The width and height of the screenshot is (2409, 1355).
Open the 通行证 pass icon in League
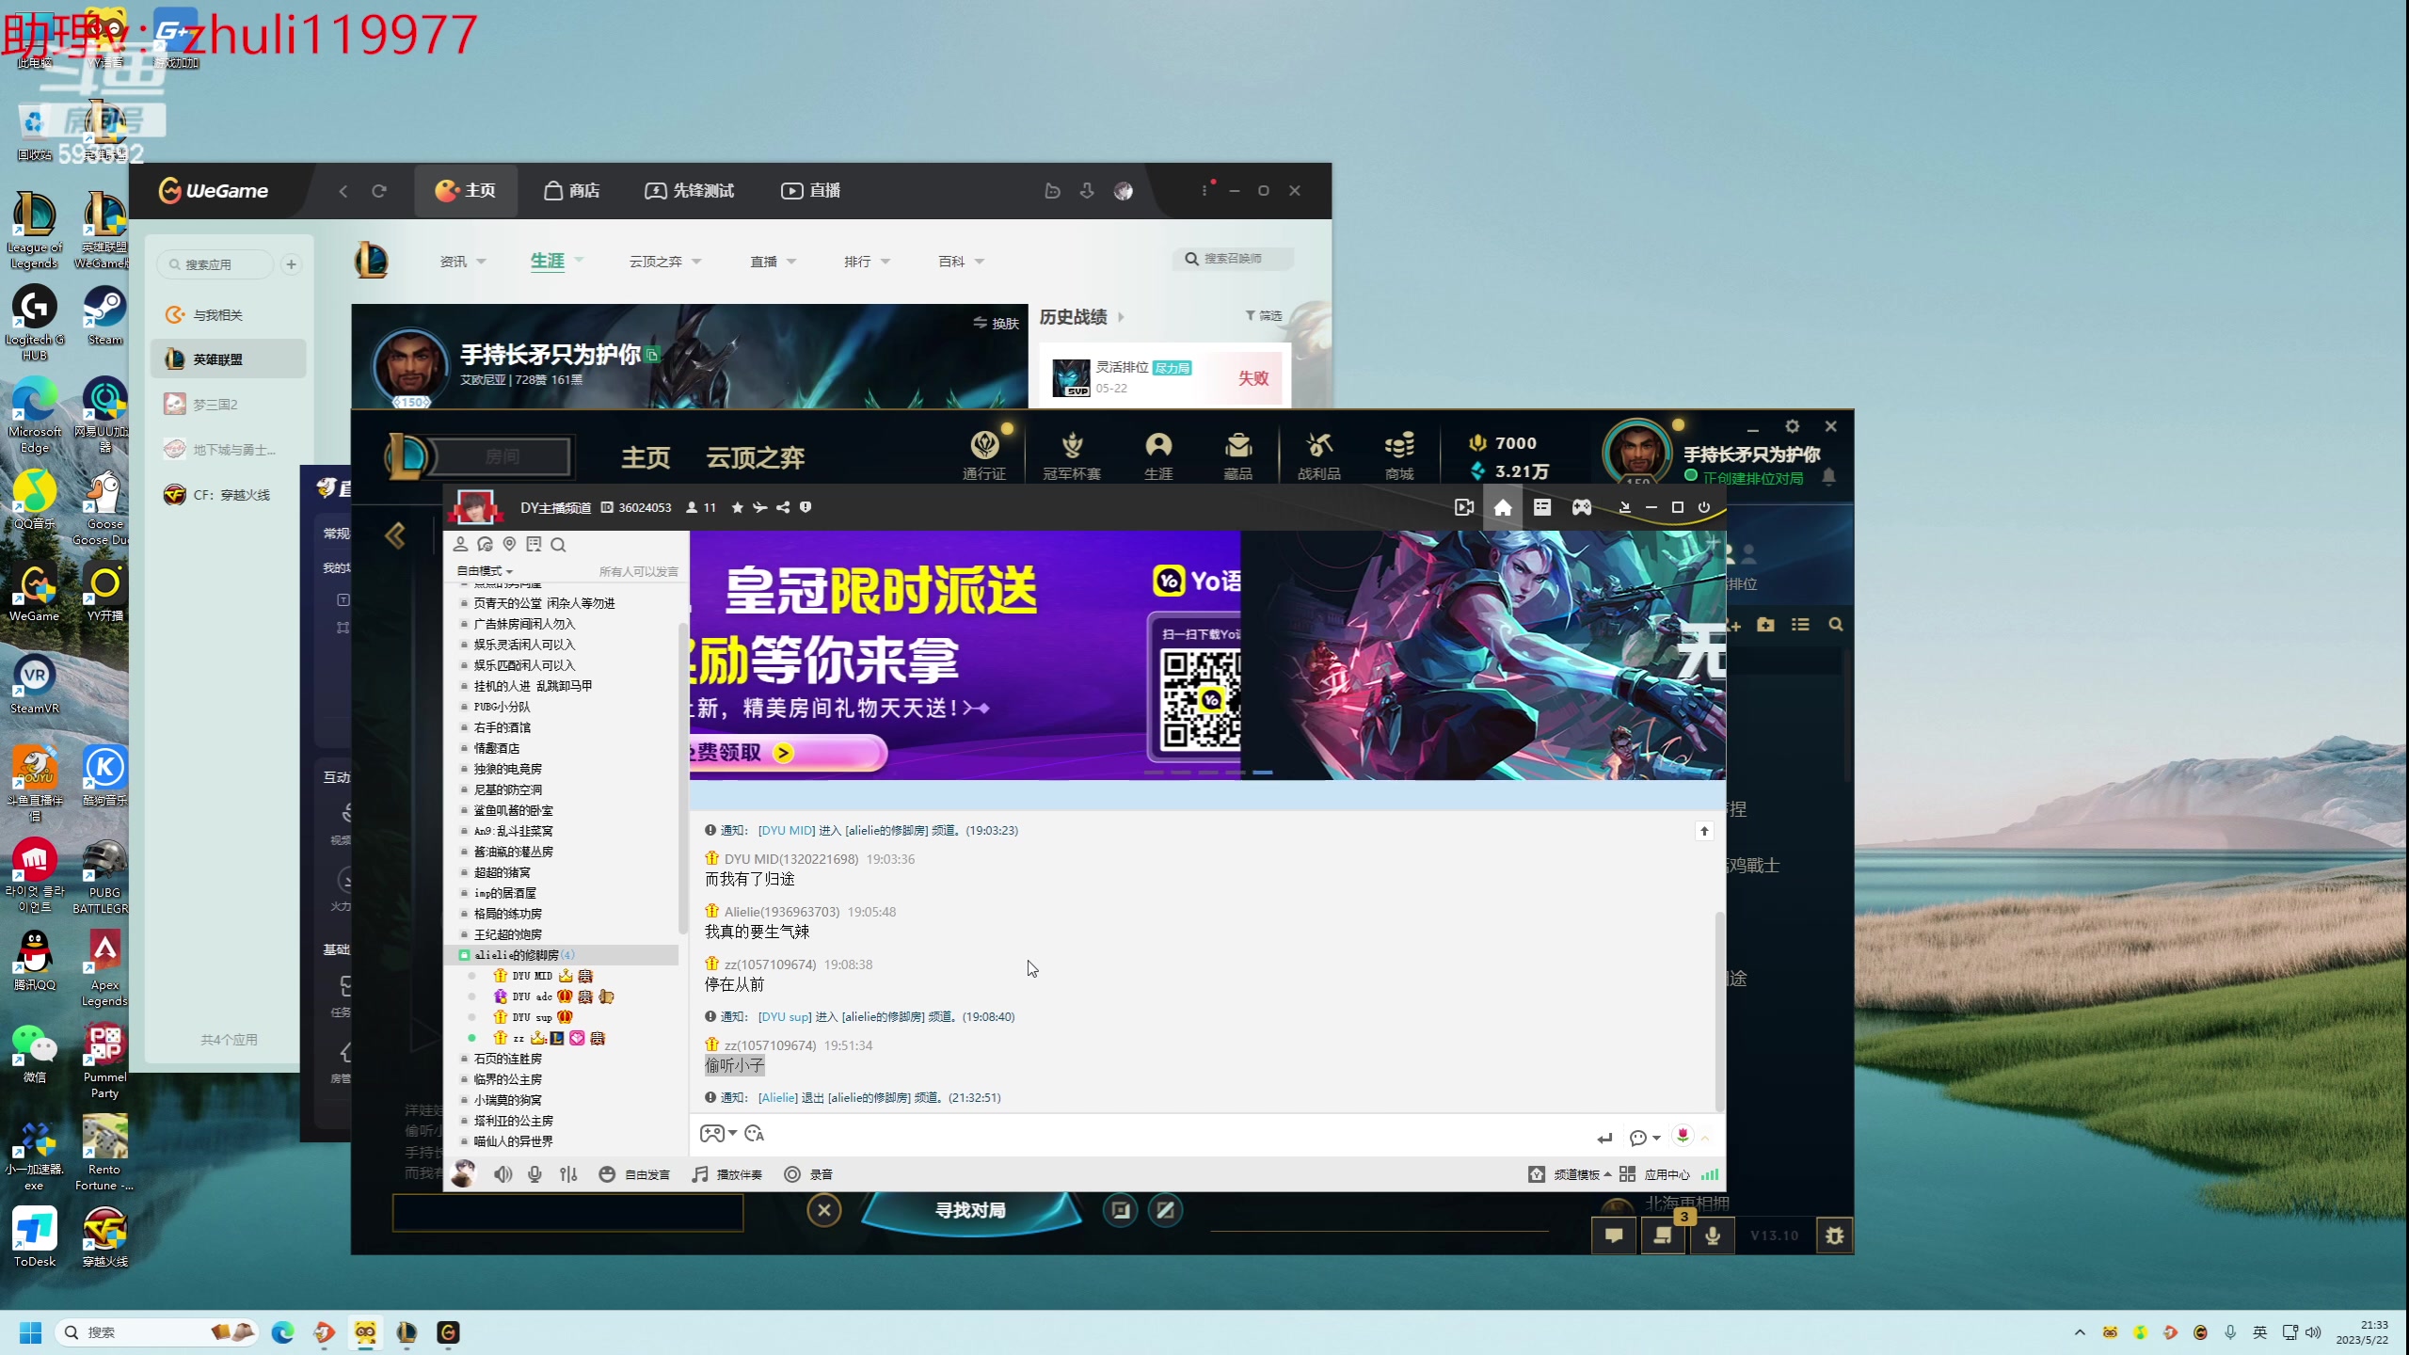[x=984, y=454]
